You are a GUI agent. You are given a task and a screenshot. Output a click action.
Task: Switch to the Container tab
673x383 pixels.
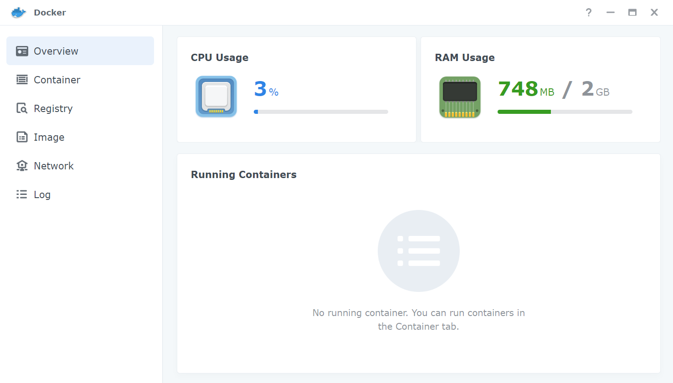click(80, 80)
